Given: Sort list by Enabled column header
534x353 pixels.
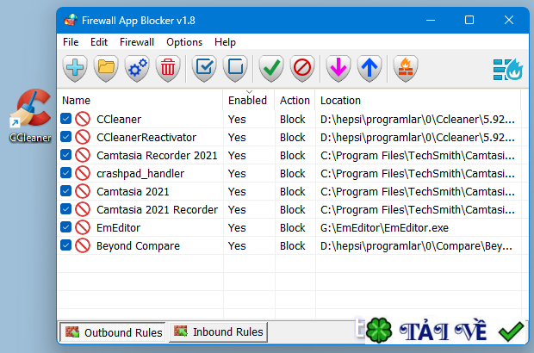Looking at the screenshot, I should (249, 100).
